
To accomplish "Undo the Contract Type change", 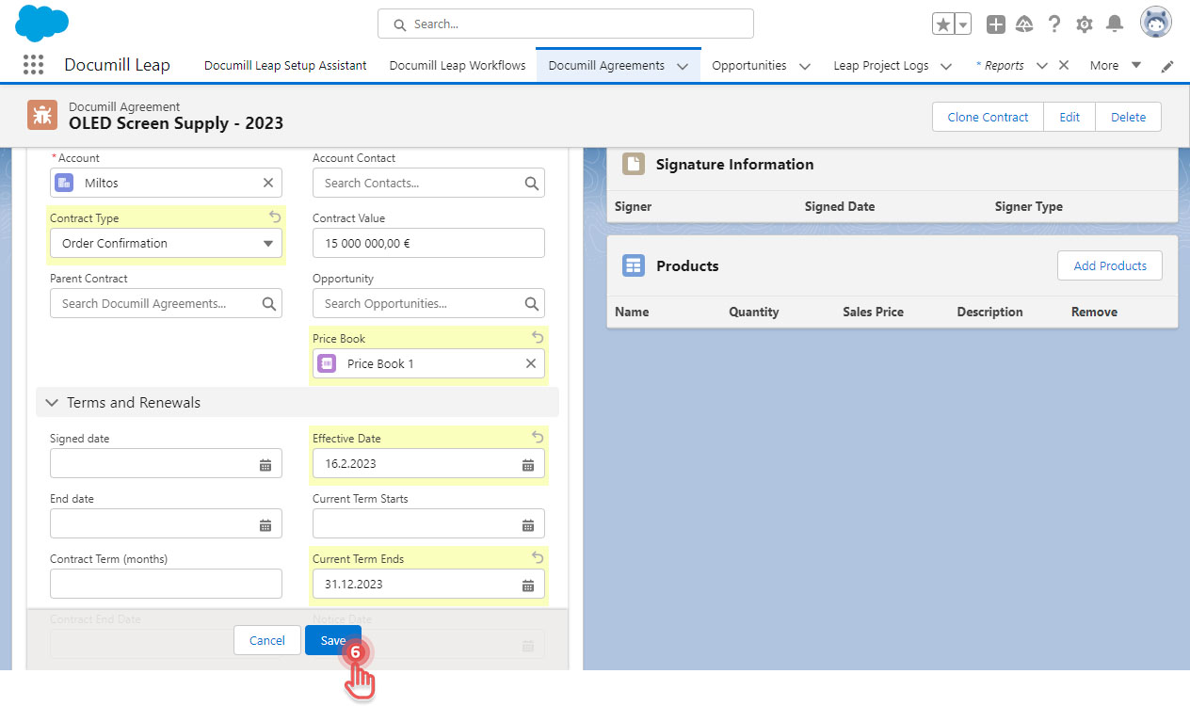I will (275, 217).
